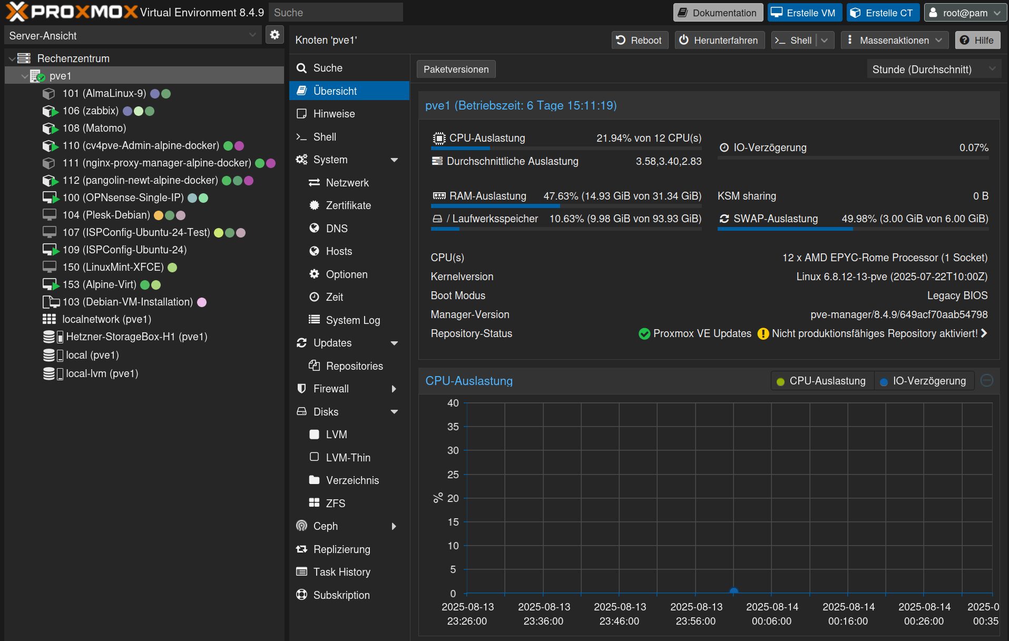The height and width of the screenshot is (641, 1009).
Task: Click the running container icon for 106 (zabbix)
Action: [50, 111]
